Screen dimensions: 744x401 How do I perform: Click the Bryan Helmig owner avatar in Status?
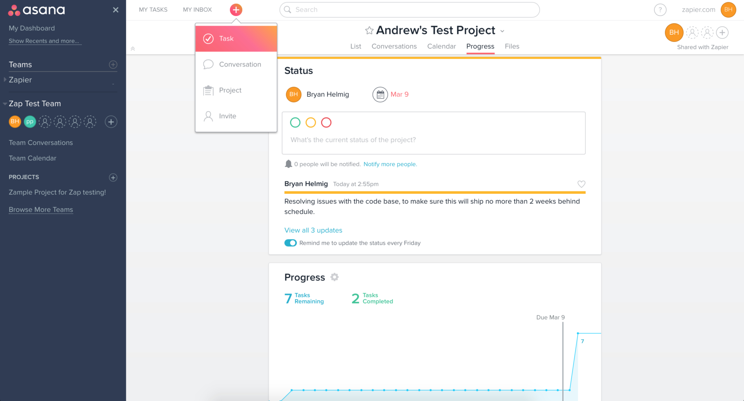[293, 94]
